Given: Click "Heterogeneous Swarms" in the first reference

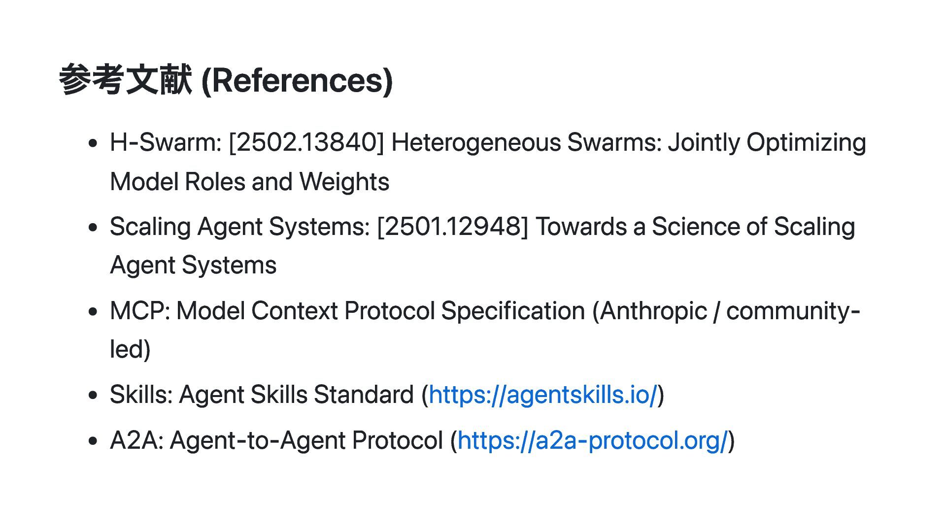Looking at the screenshot, I should click(x=526, y=143).
